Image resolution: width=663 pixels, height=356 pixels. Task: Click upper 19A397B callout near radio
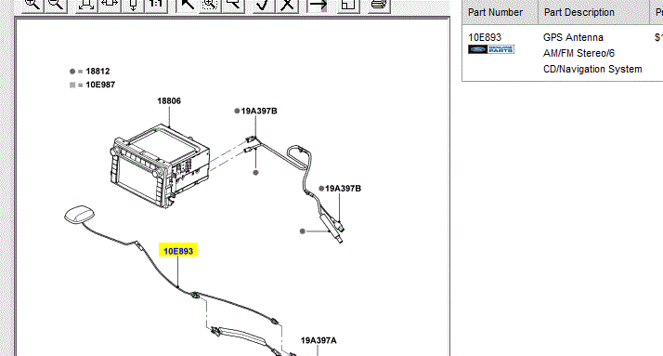pyautogui.click(x=259, y=111)
